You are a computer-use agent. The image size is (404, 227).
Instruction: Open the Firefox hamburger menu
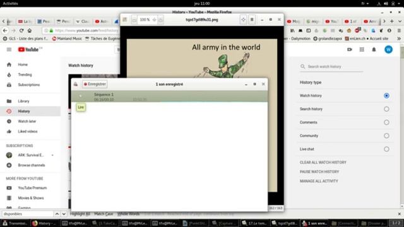tap(399, 31)
